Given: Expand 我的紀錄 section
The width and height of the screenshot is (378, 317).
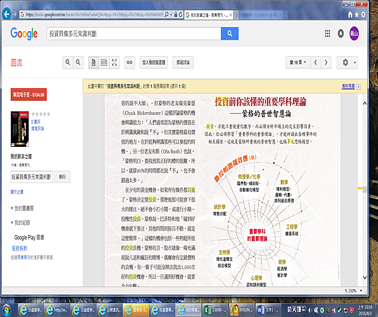Looking at the screenshot, I should 21,222.
